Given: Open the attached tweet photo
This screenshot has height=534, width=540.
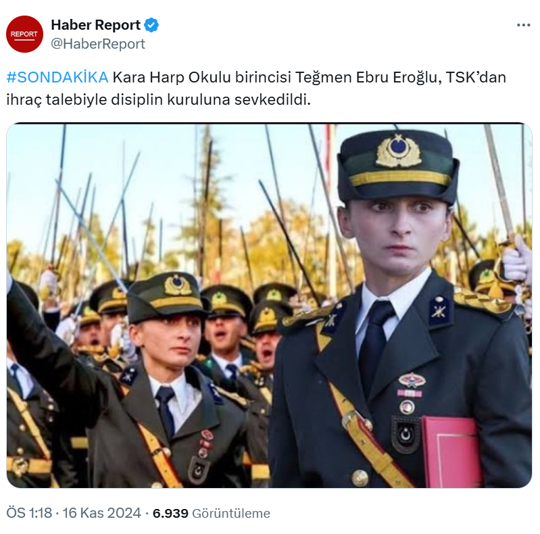Looking at the screenshot, I should [269, 306].
